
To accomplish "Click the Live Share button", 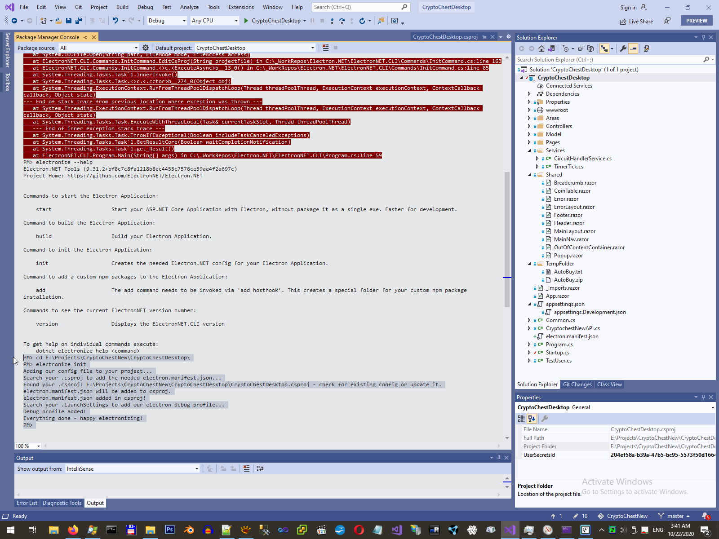I will click(636, 21).
